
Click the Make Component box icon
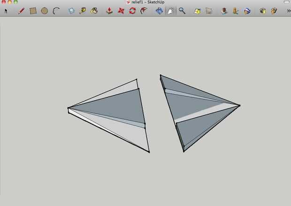[x=71, y=11]
